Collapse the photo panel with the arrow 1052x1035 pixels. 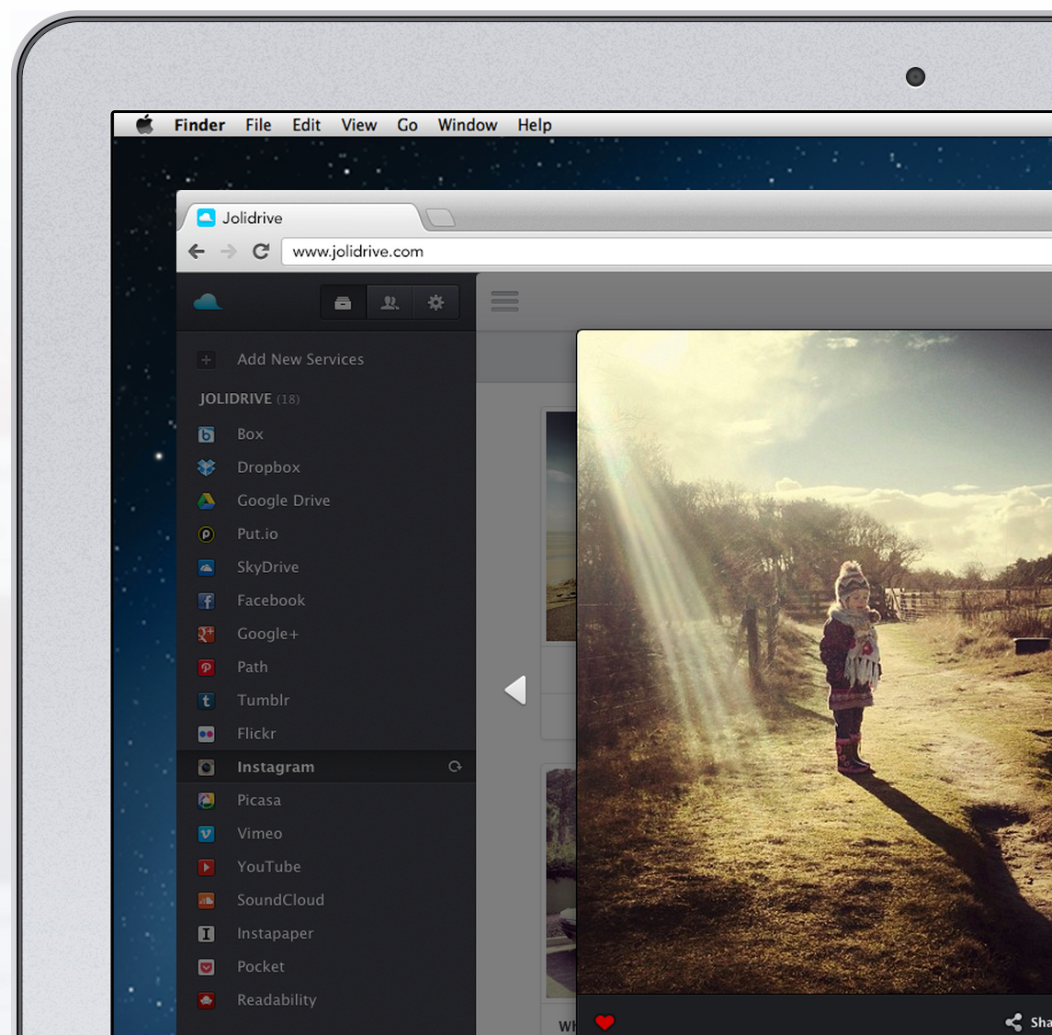515,690
